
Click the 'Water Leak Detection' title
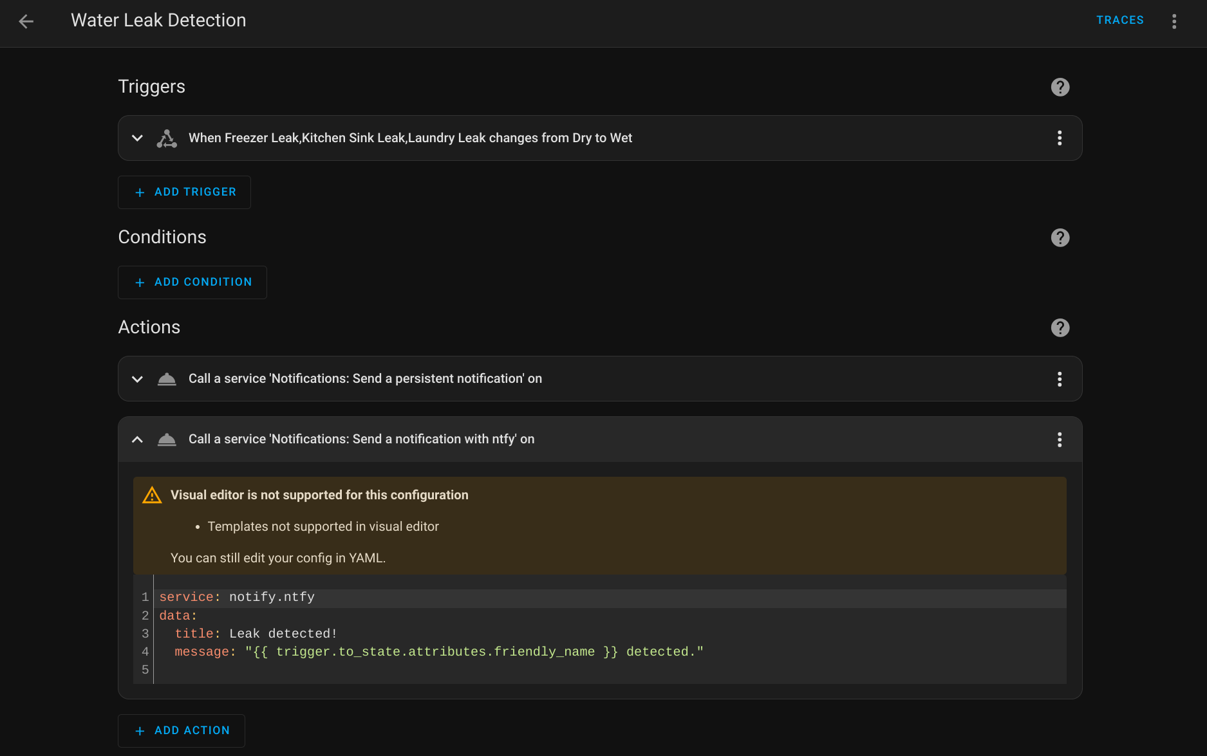coord(158,20)
